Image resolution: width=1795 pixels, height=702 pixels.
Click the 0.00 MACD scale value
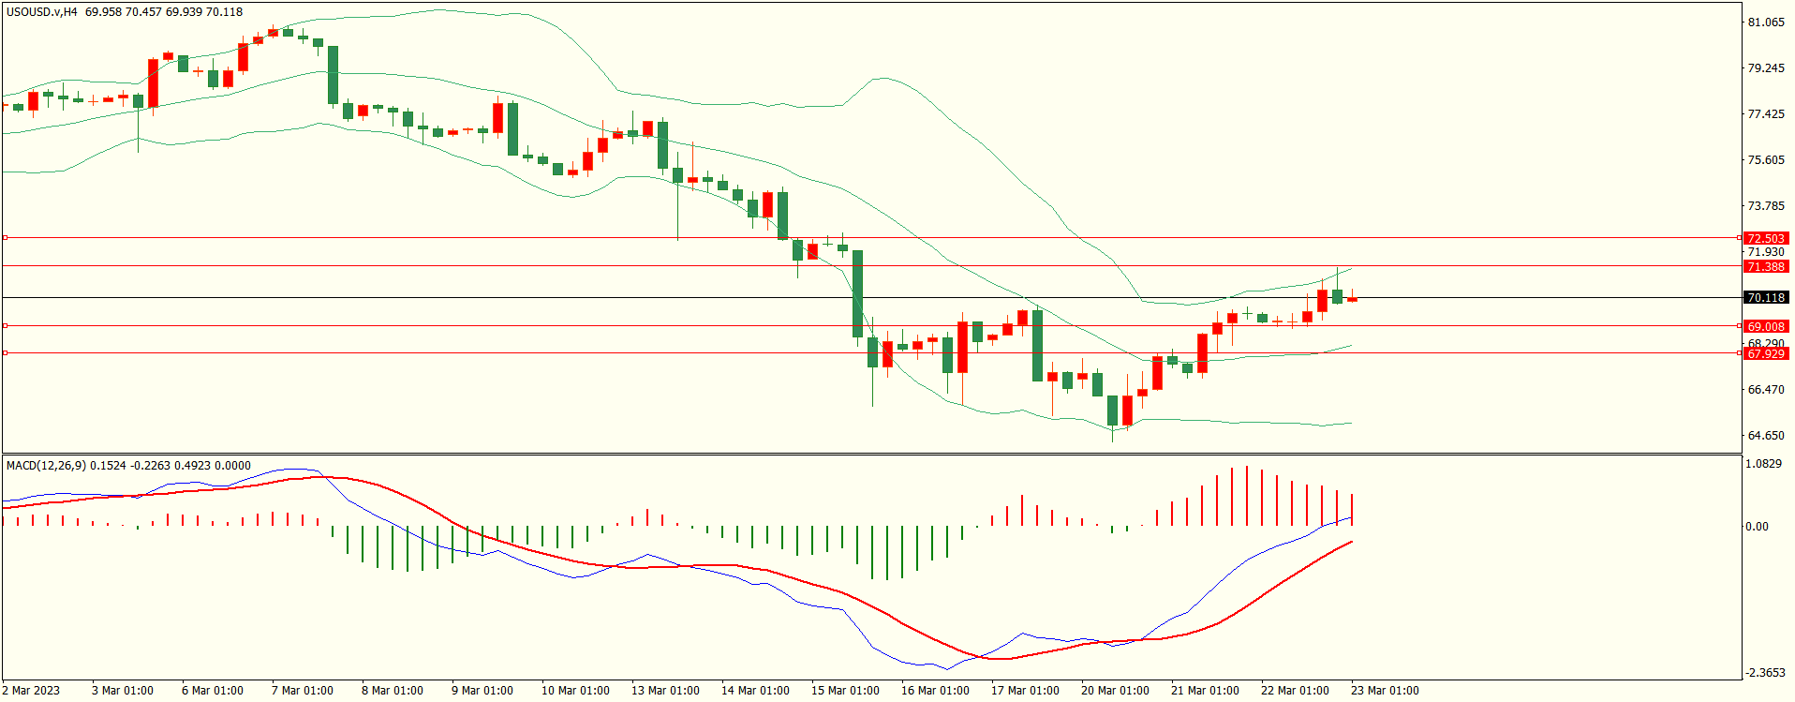pyautogui.click(x=1757, y=527)
